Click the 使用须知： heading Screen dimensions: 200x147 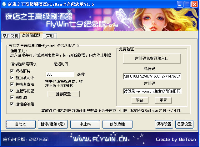19,51
